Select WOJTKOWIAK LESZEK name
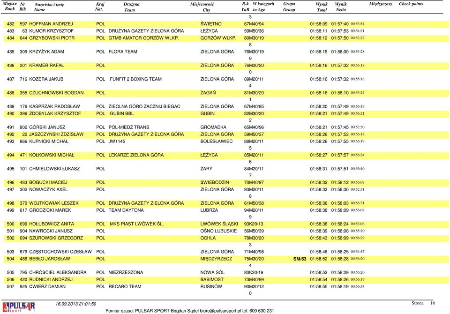The image size is (450, 314). tap(54, 203)
